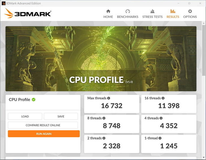Go to the STRESS TESTS tab label
This screenshot has width=206, height=160.
(x=153, y=17)
